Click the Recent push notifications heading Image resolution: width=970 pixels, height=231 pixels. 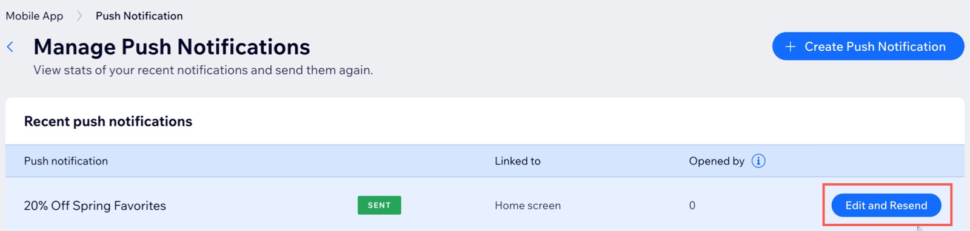[x=108, y=122]
